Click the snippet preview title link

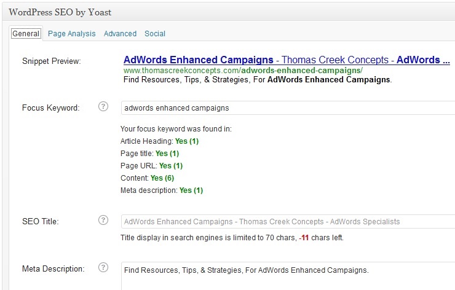click(287, 60)
